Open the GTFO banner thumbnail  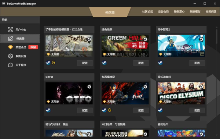click(69, 93)
